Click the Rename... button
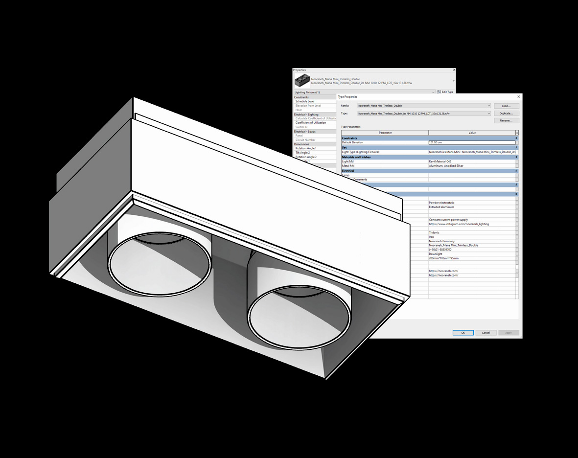 [506, 120]
